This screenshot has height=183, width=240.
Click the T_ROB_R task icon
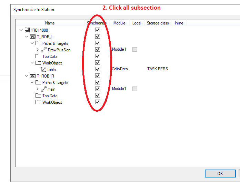pos(33,76)
